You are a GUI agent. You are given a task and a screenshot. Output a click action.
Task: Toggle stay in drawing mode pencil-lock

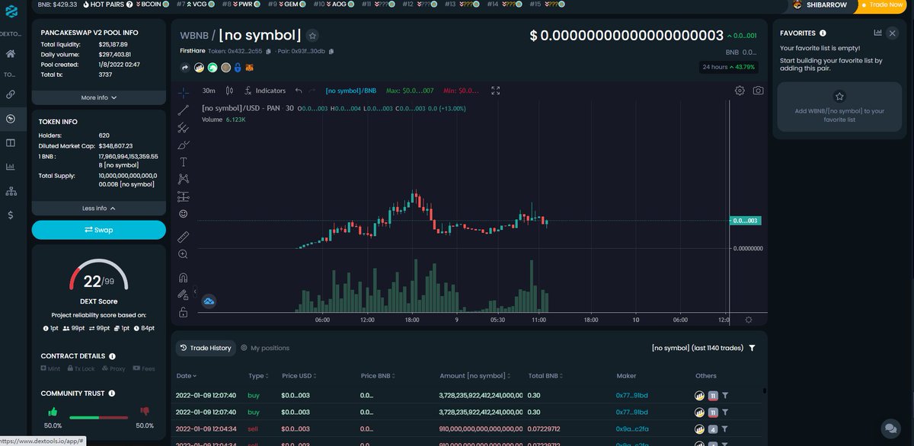point(184,295)
